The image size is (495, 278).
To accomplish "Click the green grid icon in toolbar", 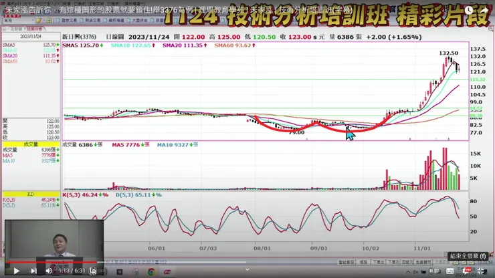I will coord(49,20).
